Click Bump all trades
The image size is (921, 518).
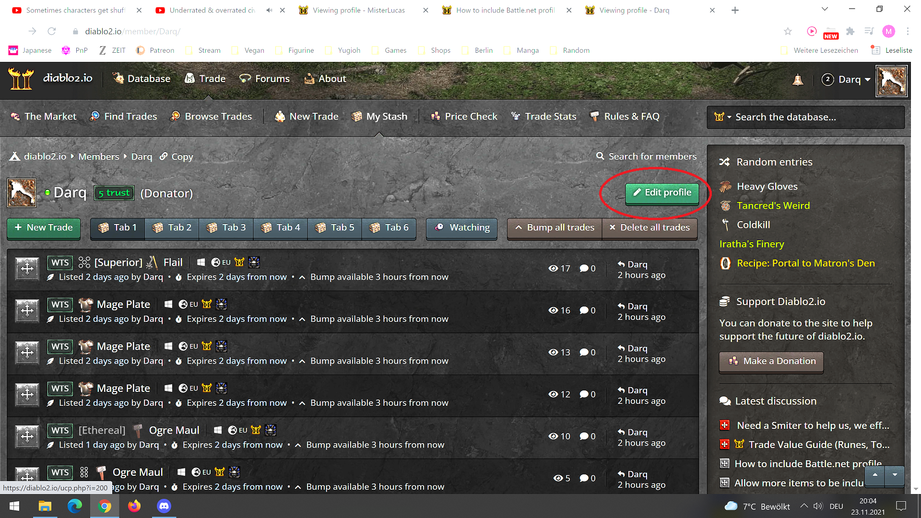pos(555,228)
